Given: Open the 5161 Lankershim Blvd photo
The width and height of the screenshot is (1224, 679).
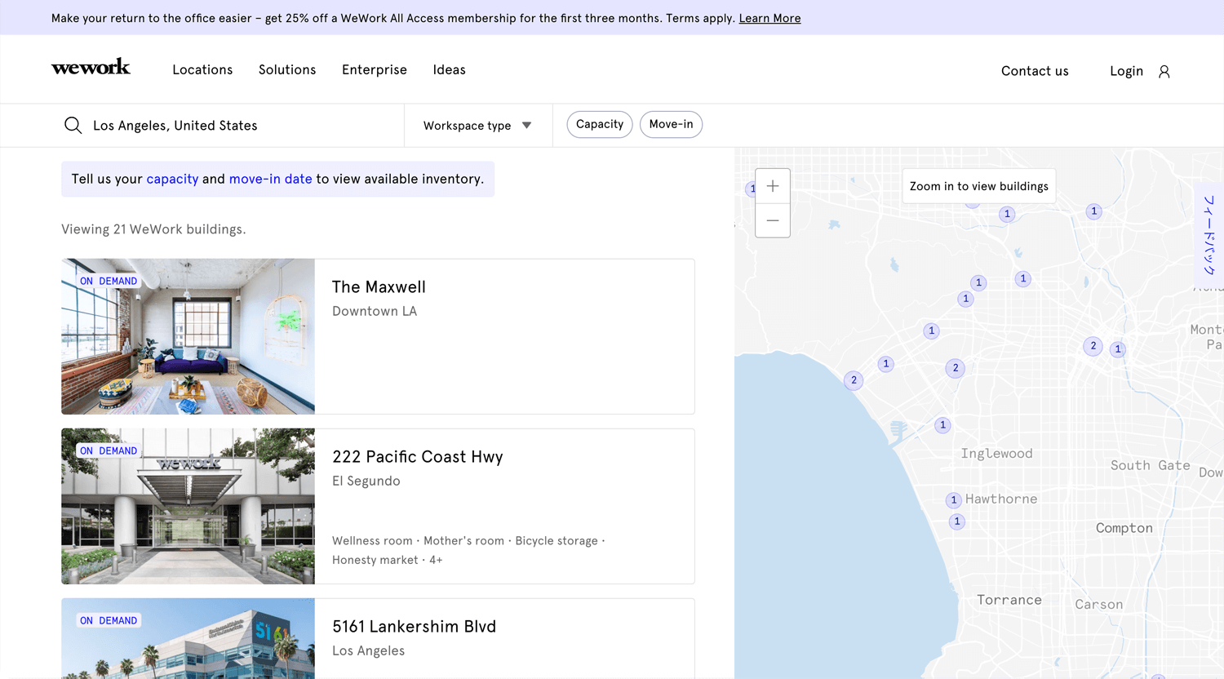Looking at the screenshot, I should coord(188,638).
